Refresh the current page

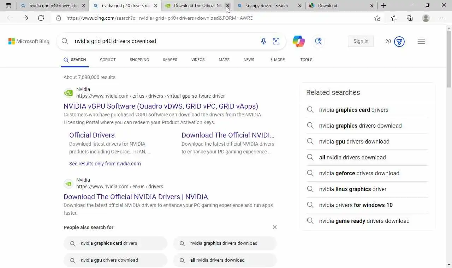41,18
